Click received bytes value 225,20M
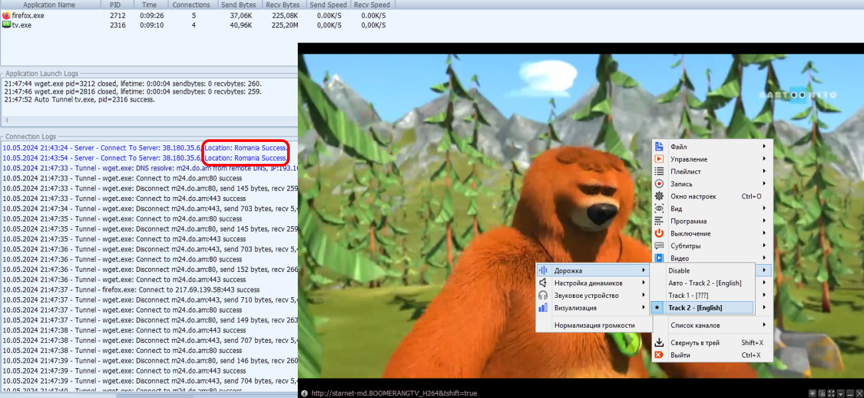Screen dimensions: 864x398 coord(285,25)
